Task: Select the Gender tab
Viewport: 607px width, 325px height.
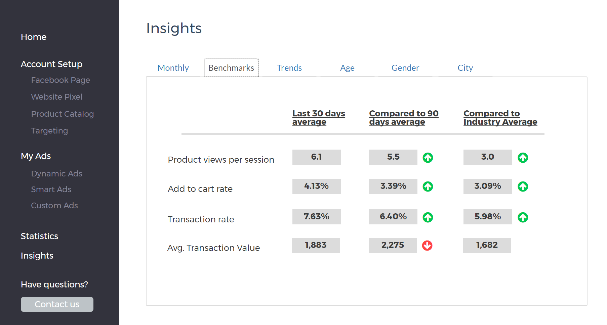Action: pyautogui.click(x=405, y=68)
